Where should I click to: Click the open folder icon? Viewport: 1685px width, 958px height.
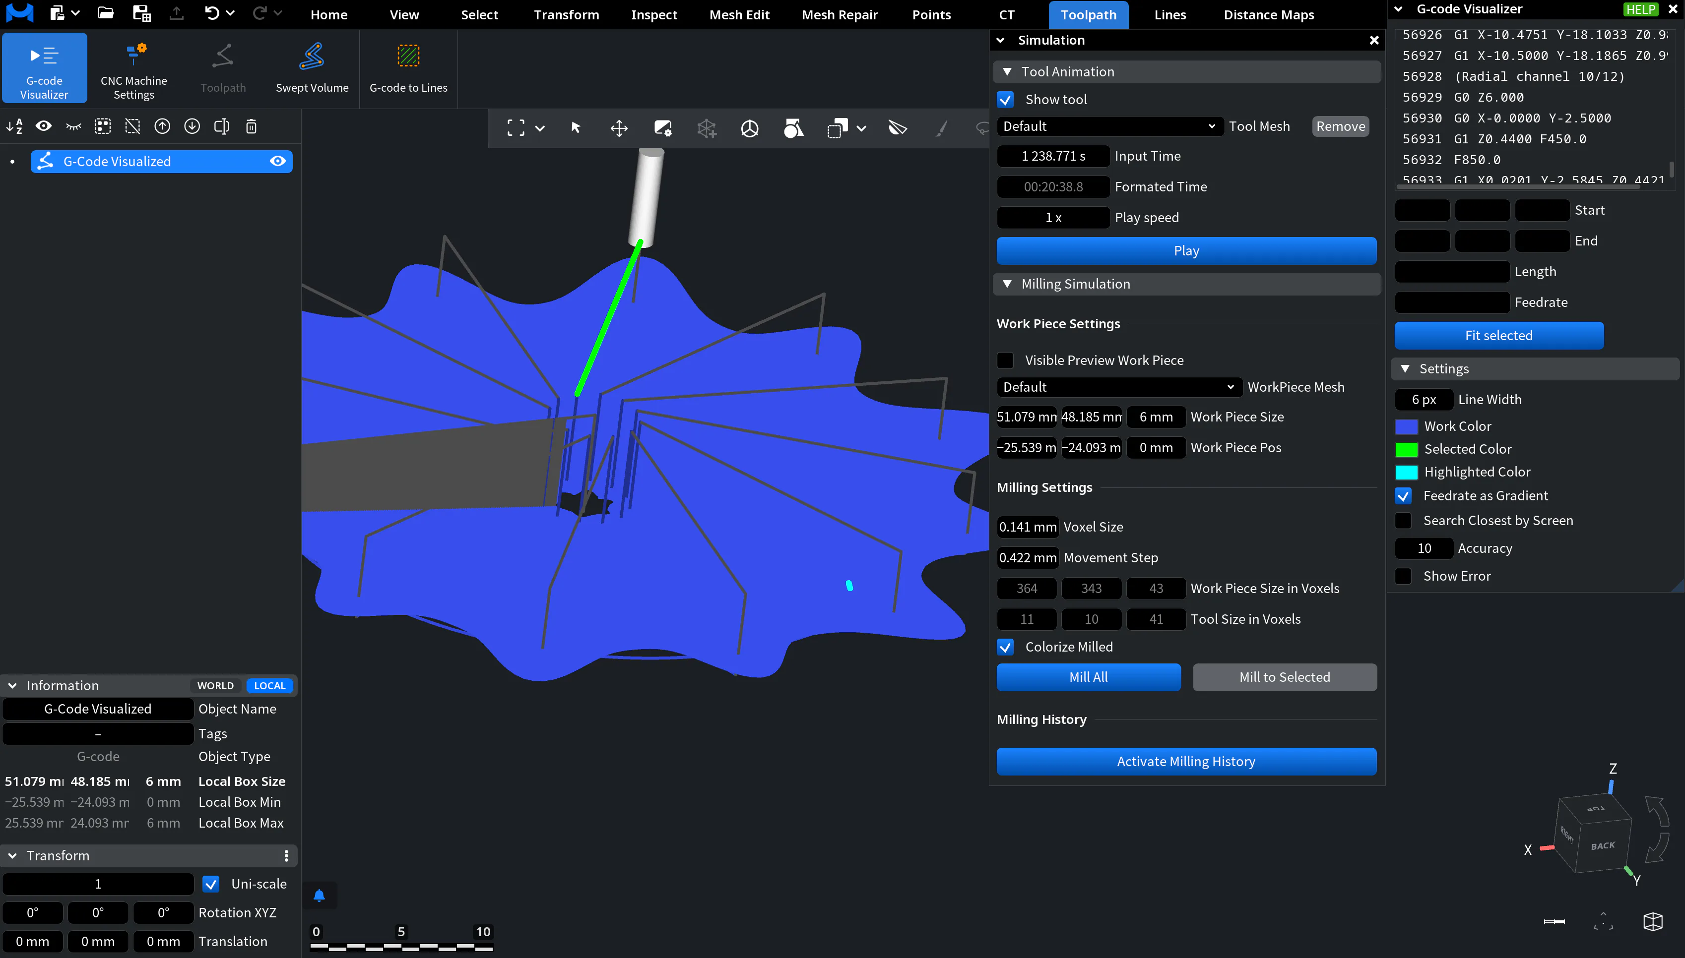[105, 13]
